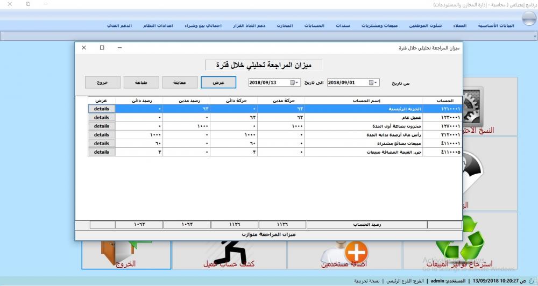Open the الخروج exit door tile
The image size is (538, 286).
(126, 255)
